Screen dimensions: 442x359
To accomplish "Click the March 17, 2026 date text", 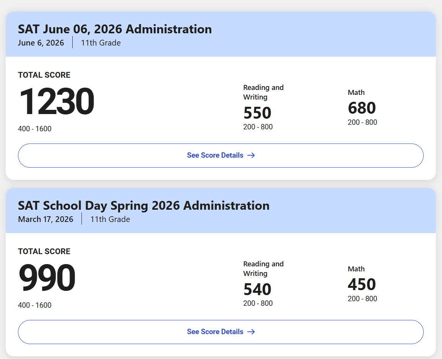I will point(45,219).
